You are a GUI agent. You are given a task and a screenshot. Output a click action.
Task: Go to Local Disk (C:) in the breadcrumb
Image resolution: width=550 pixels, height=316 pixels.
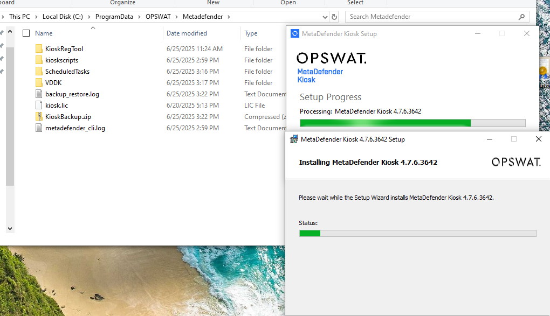coord(63,17)
